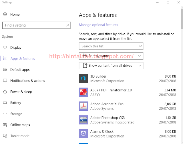
Task: Click magnifier icon in Search this list
Action: [x=140, y=46]
